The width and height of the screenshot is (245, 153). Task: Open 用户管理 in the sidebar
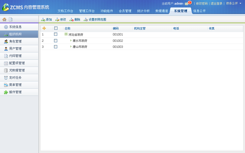15,48
